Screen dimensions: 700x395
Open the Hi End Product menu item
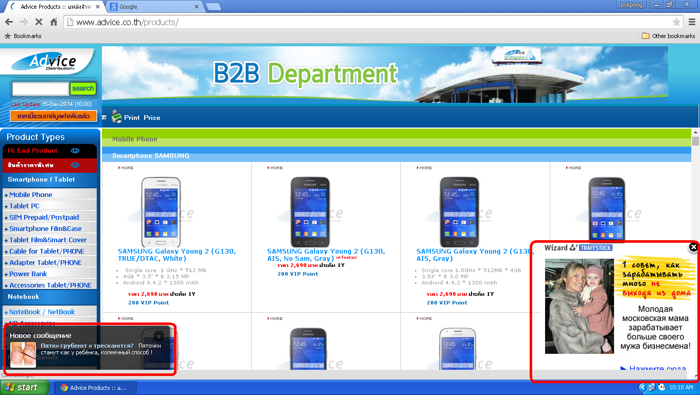pyautogui.click(x=32, y=151)
